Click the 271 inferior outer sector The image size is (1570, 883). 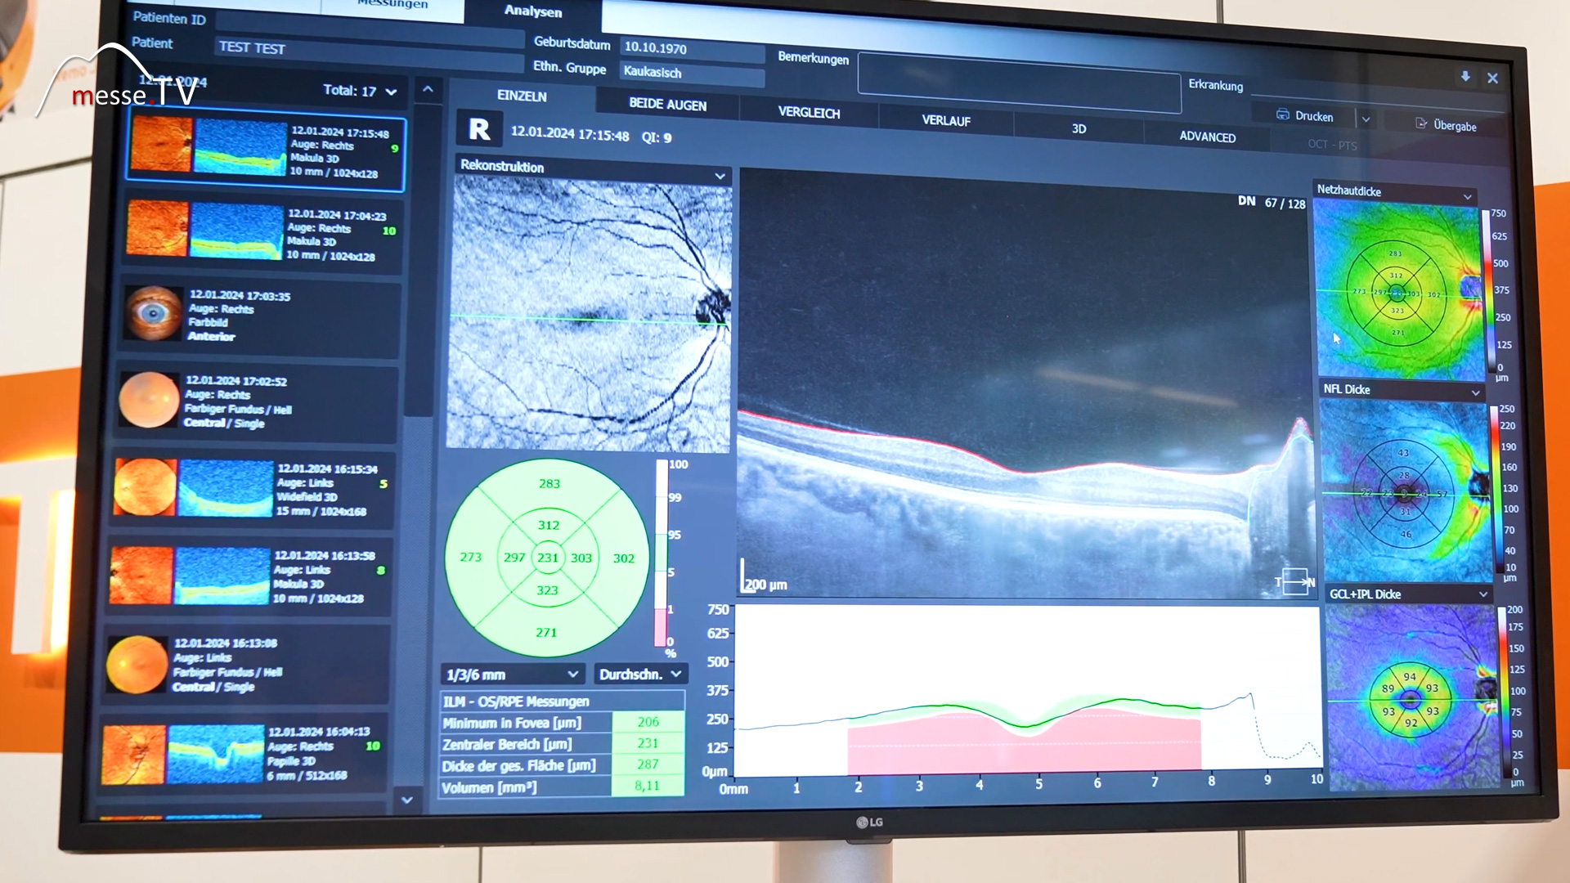[546, 632]
